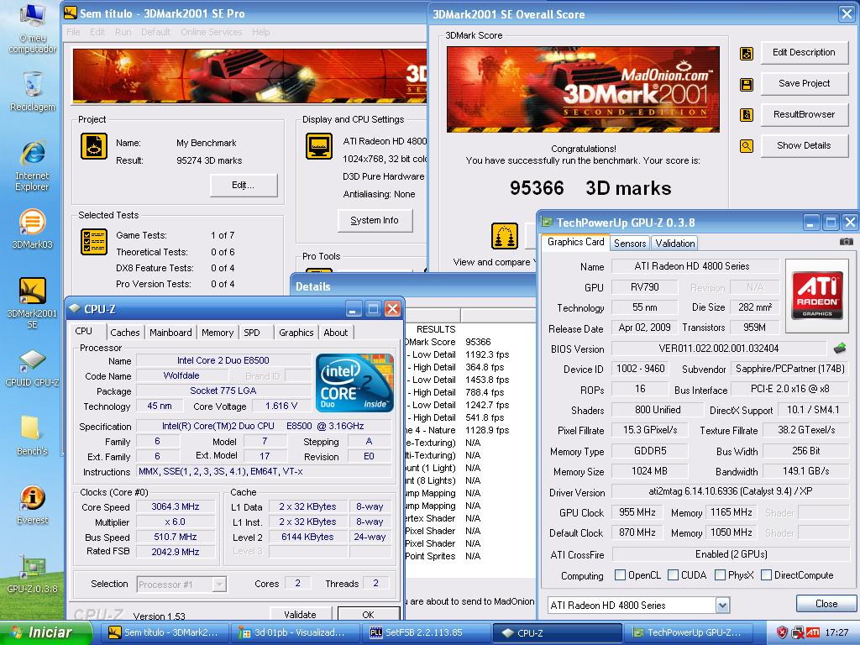Click the Show Details button

(x=804, y=145)
